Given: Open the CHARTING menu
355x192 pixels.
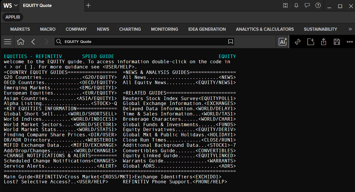Looking at the screenshot, I should [130, 29].
